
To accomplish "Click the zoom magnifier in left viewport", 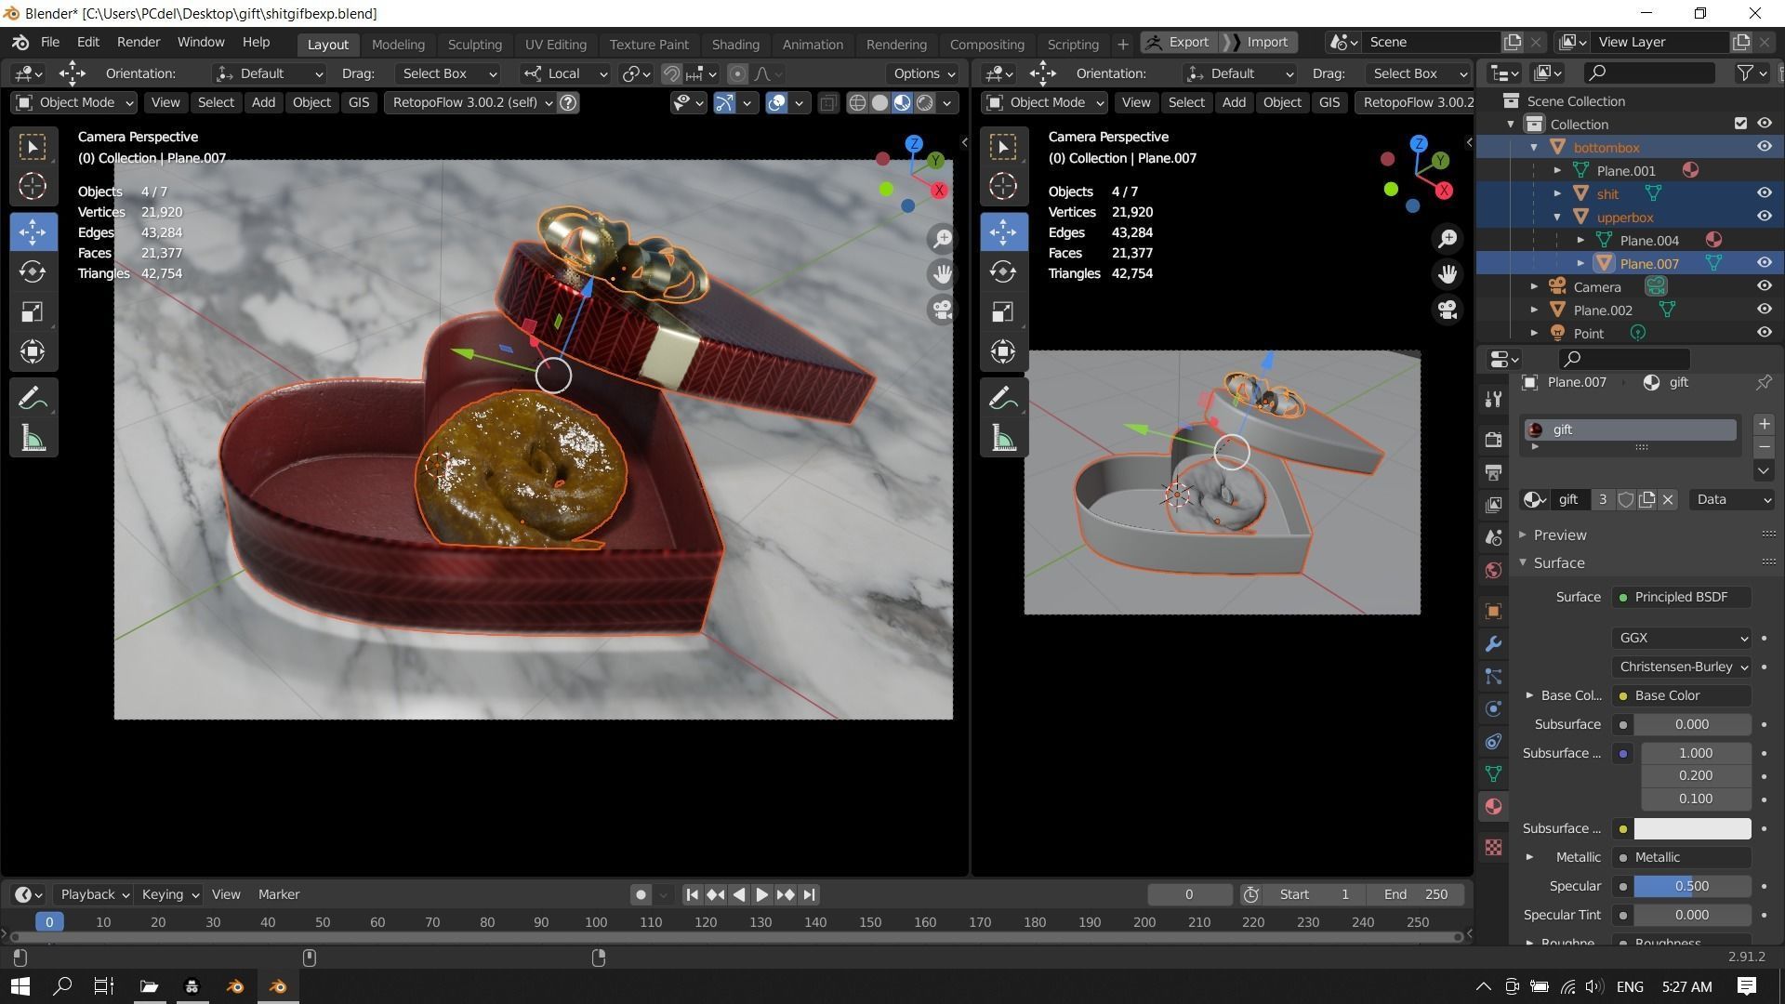I will pos(942,239).
